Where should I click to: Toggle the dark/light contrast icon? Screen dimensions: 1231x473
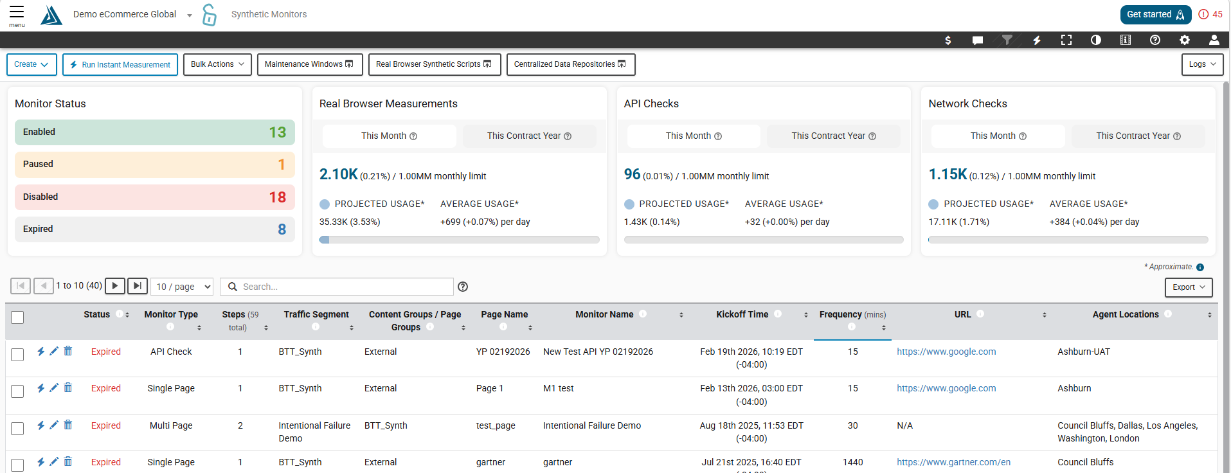1096,40
